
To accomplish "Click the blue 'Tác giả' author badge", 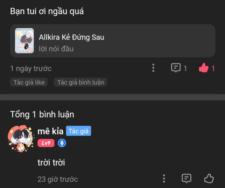I will 78,131.
